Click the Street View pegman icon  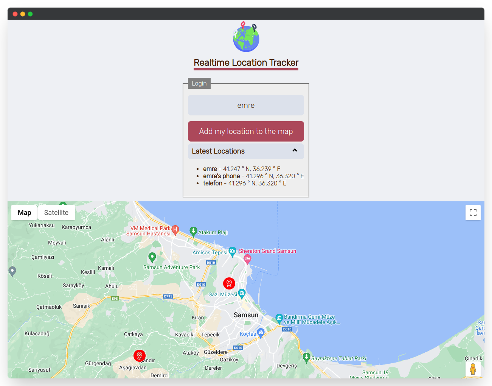pos(473,369)
